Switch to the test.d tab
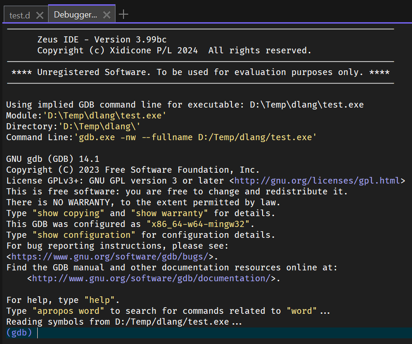Screen dimensions: 412x344 [x=20, y=15]
